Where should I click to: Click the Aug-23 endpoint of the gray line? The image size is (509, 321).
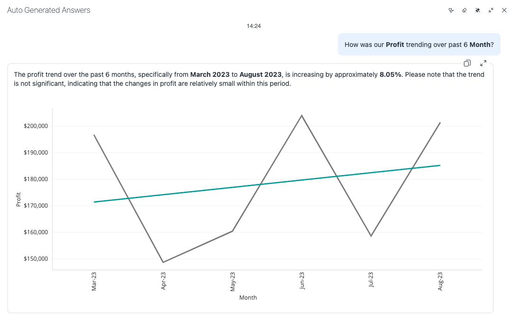[440, 123]
